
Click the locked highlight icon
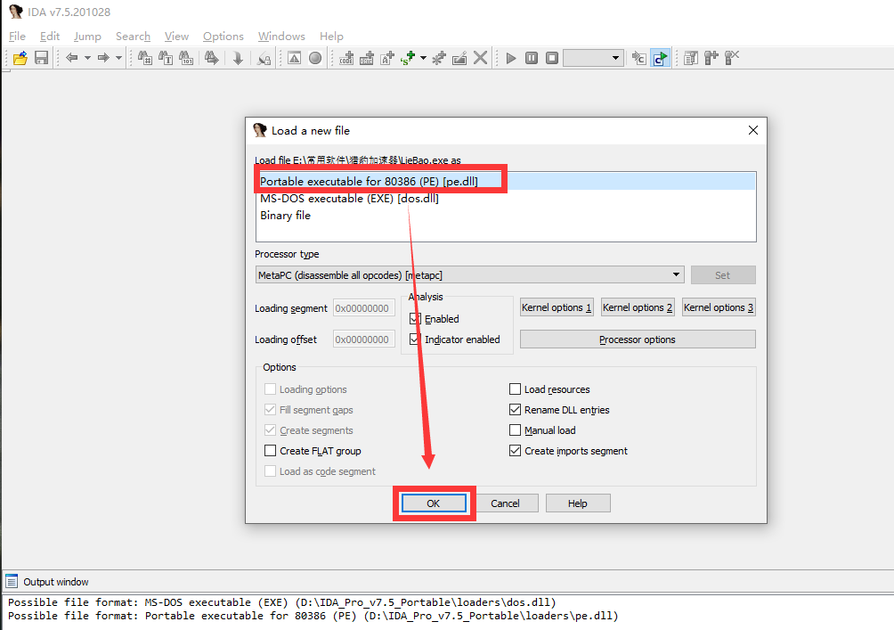264,58
